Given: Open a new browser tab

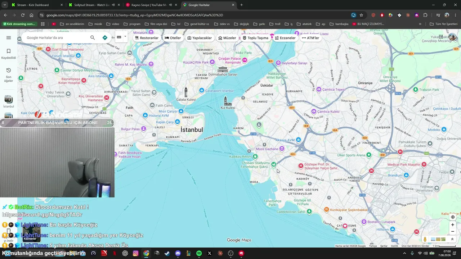Looking at the screenshot, I should coord(241,5).
